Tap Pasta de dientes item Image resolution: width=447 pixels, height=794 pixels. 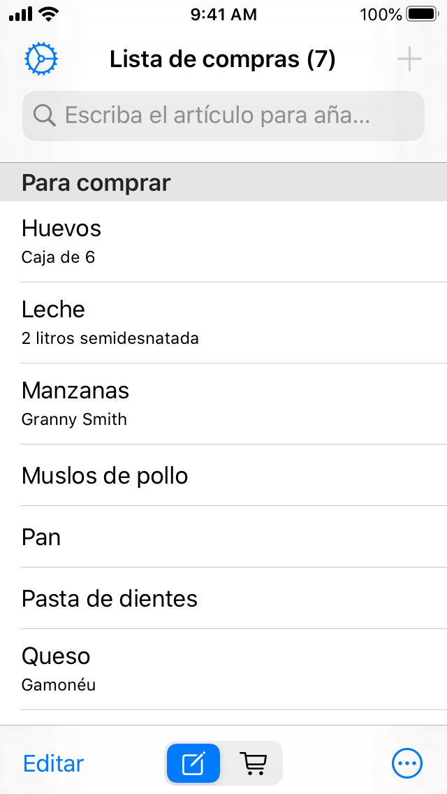[223, 598]
